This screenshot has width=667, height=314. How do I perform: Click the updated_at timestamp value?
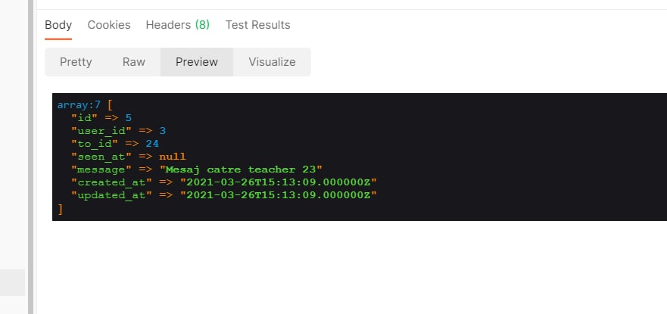(279, 195)
